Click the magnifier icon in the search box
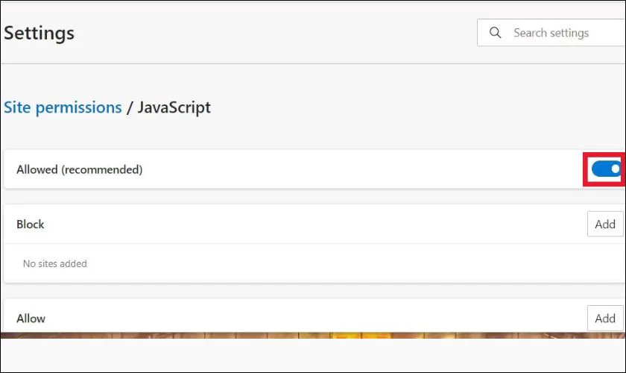This screenshot has height=373, width=626. (495, 32)
